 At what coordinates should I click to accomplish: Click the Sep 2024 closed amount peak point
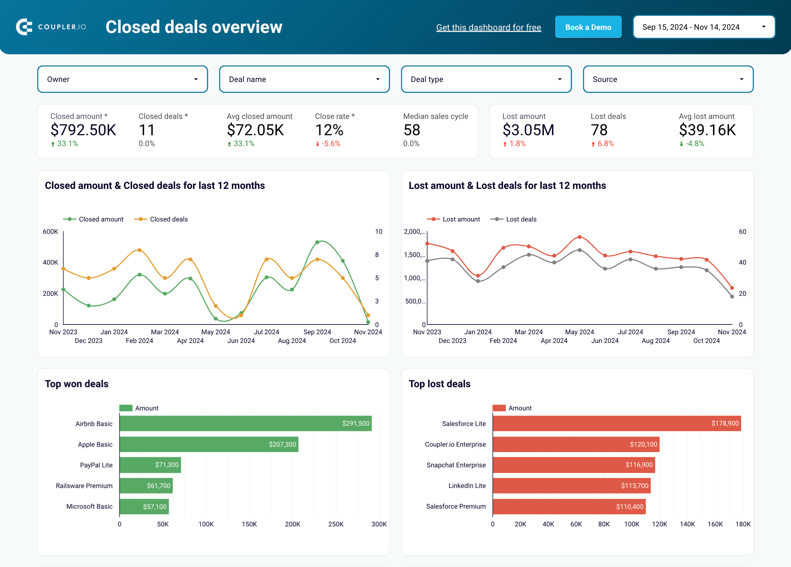[317, 242]
